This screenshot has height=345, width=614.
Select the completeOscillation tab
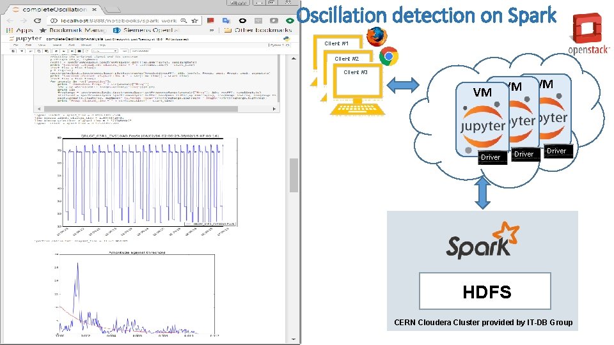(x=53, y=9)
